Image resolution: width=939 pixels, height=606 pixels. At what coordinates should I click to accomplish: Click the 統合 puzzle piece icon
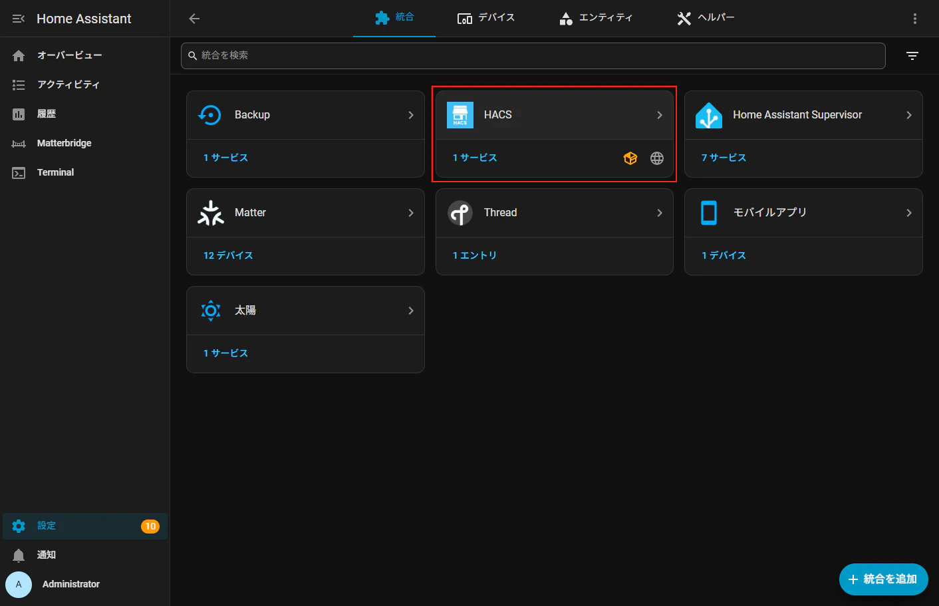(x=382, y=18)
